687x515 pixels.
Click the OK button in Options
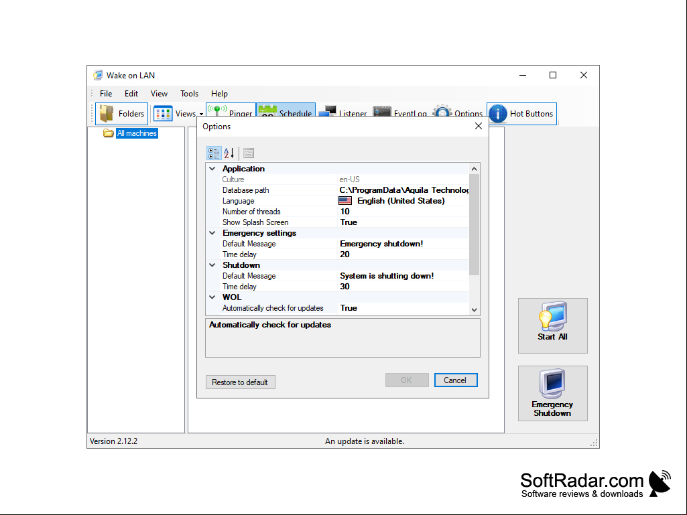[407, 380]
